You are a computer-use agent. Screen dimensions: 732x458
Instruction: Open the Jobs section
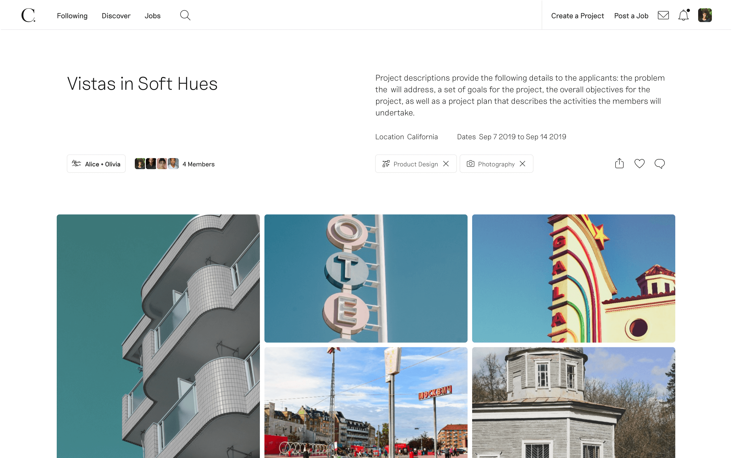[152, 16]
